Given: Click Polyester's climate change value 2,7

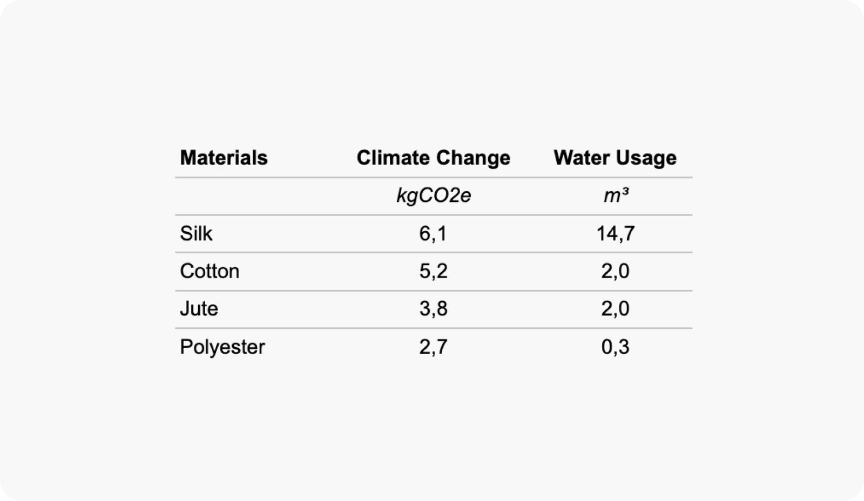Looking at the screenshot, I should tap(433, 347).
